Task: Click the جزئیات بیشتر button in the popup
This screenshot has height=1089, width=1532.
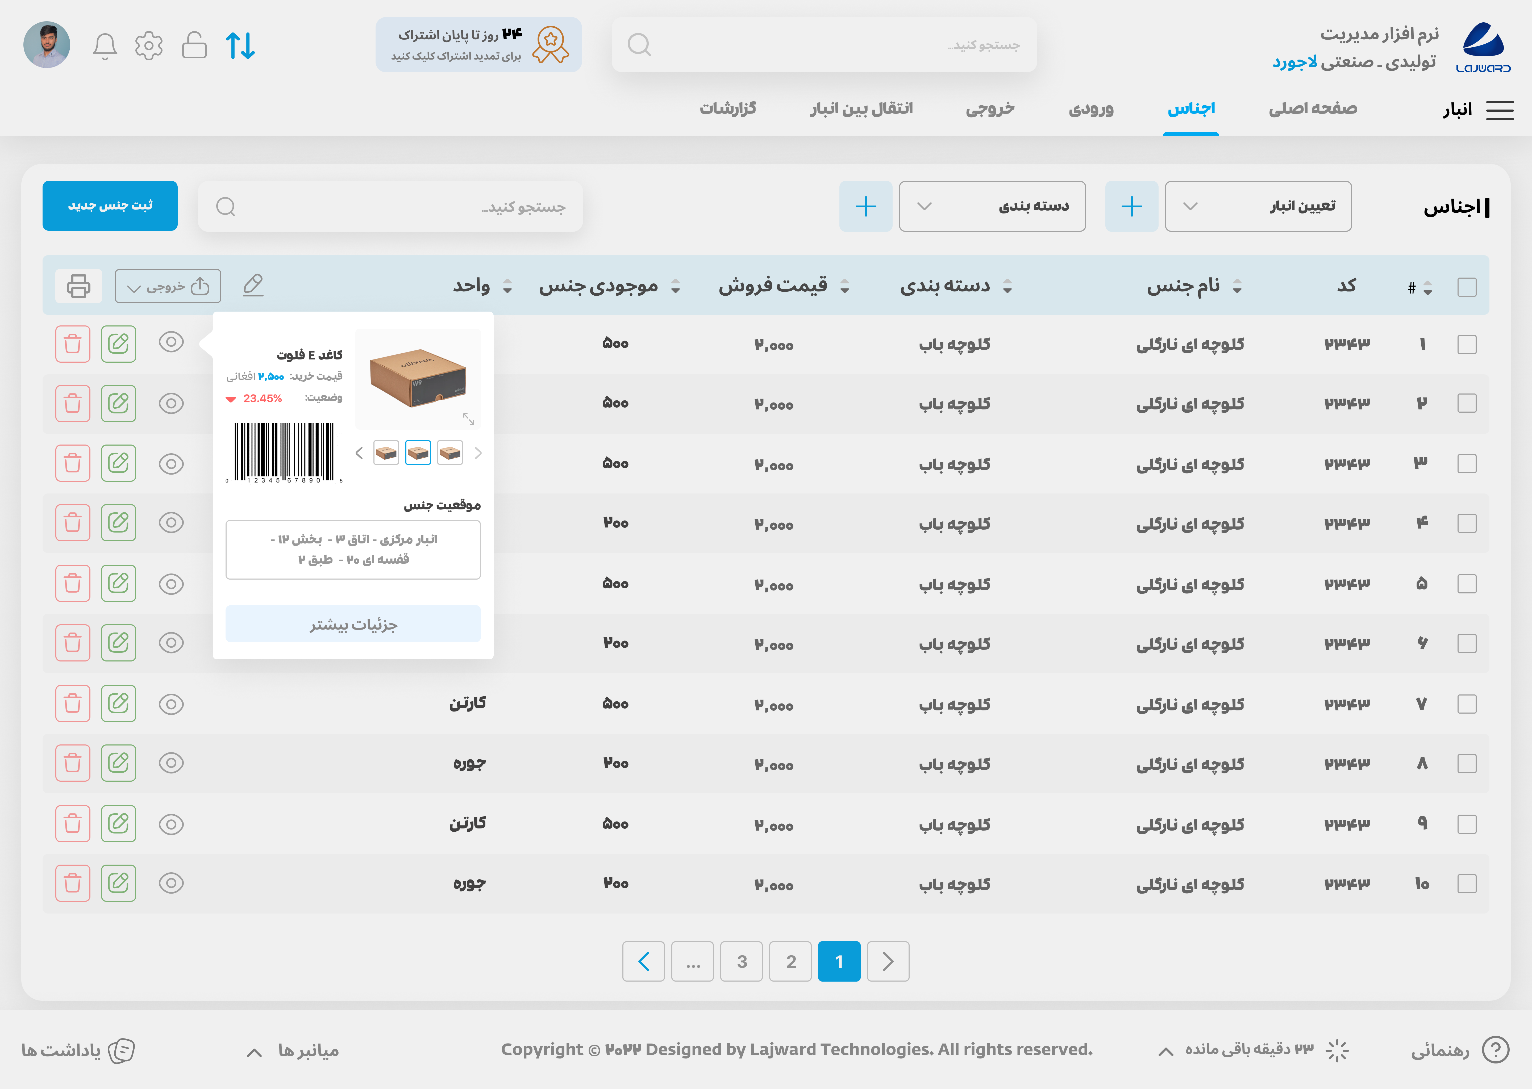Action: pos(353,624)
